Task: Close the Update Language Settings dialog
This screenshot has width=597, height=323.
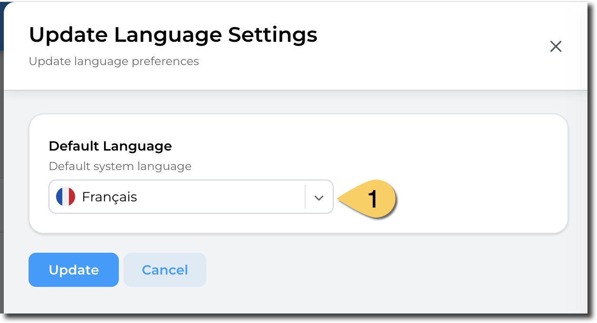Action: click(556, 46)
